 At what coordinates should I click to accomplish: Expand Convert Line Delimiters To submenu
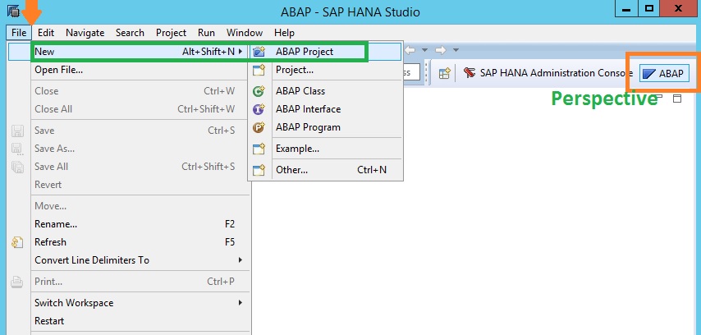241,259
